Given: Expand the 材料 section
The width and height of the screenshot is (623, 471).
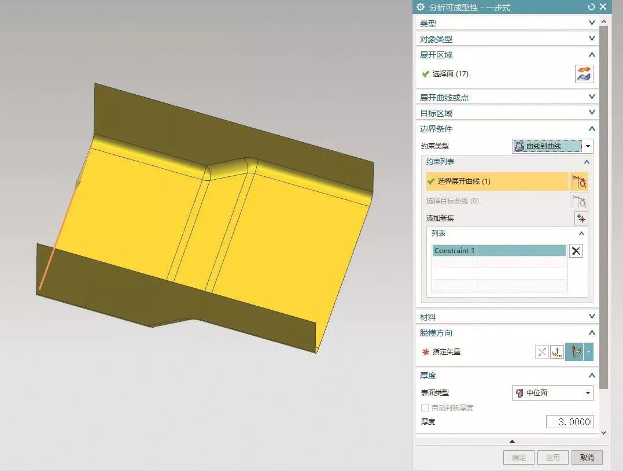Looking at the screenshot, I should tap(591, 317).
